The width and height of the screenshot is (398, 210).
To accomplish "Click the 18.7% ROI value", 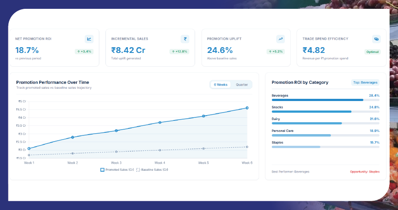I will (x=27, y=50).
